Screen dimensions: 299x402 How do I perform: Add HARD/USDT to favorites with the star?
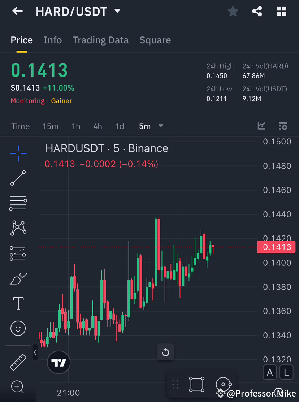pyautogui.click(x=233, y=11)
